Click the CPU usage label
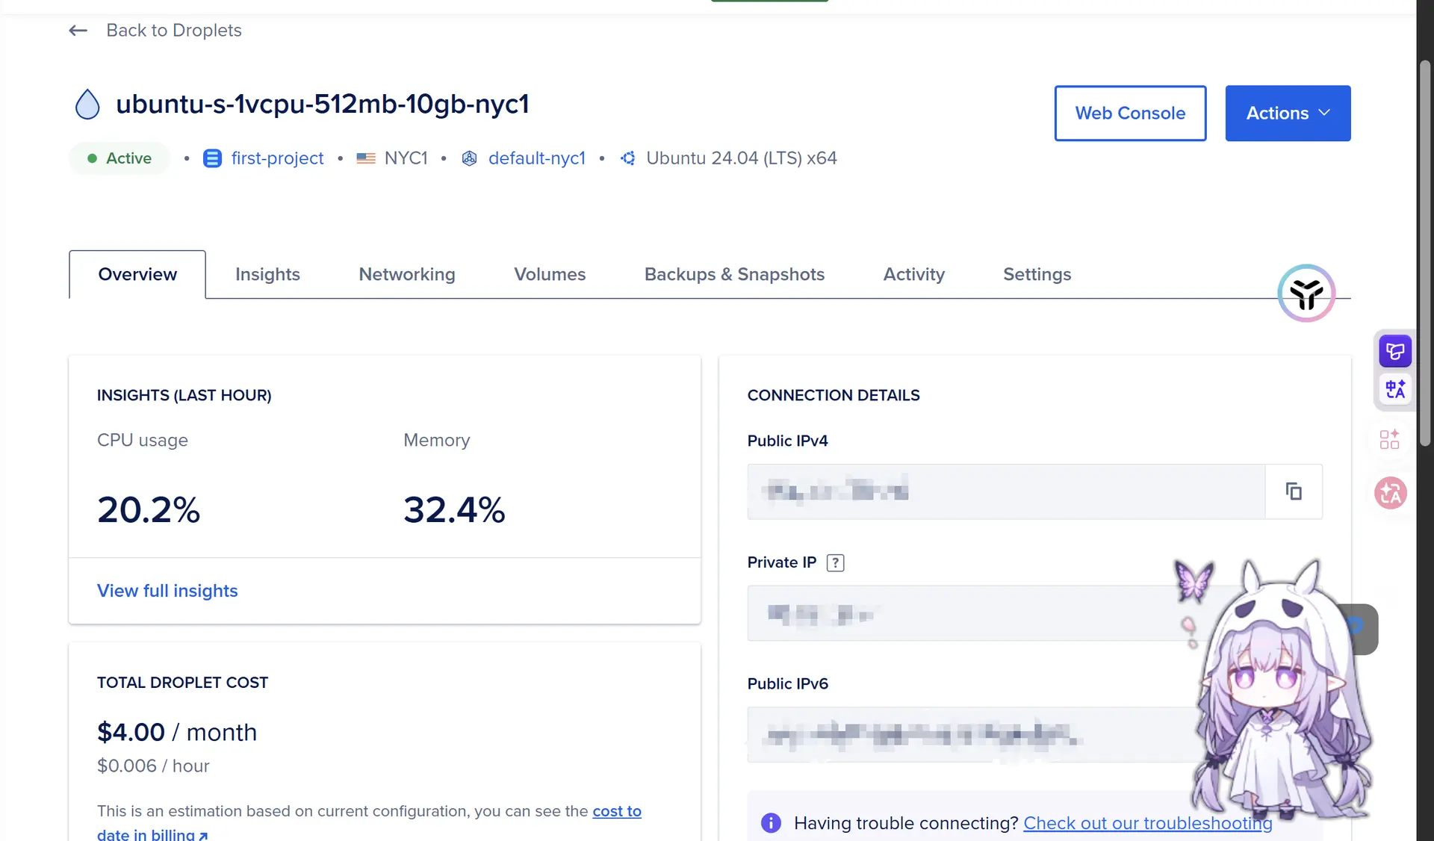1434x841 pixels. pos(143,441)
